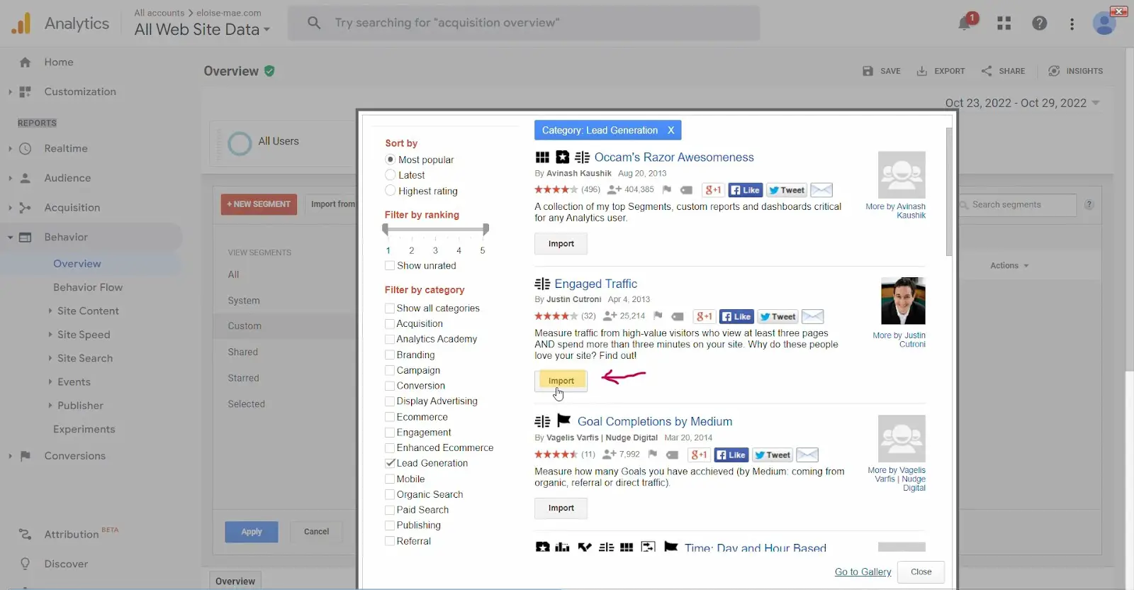1134x590 pixels.
Task: Click the notifications bell icon
Action: 965,23
